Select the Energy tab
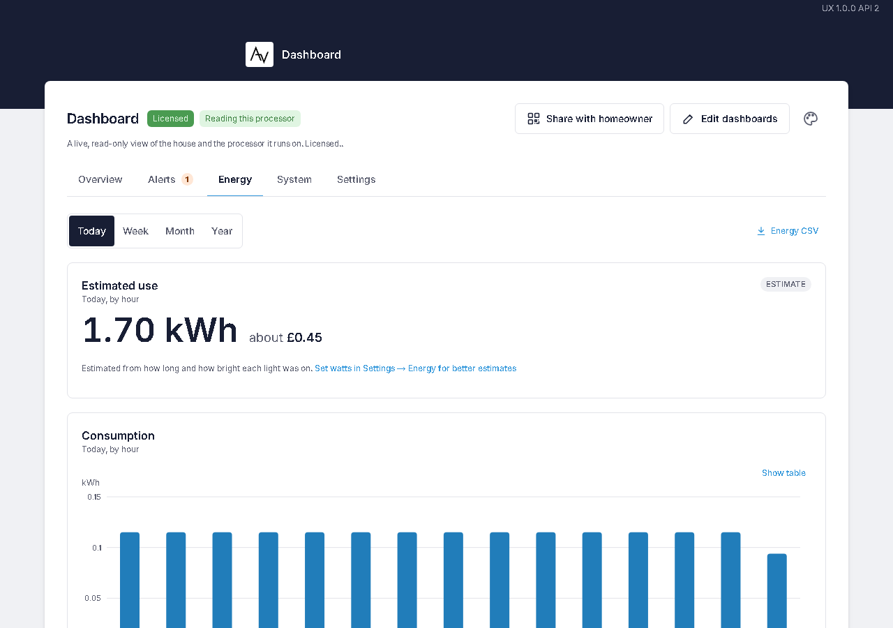893x628 pixels. (235, 179)
